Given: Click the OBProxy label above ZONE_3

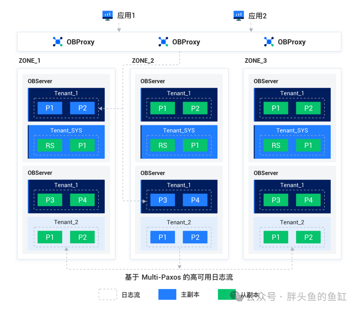Looking at the screenshot, I should (292, 42).
